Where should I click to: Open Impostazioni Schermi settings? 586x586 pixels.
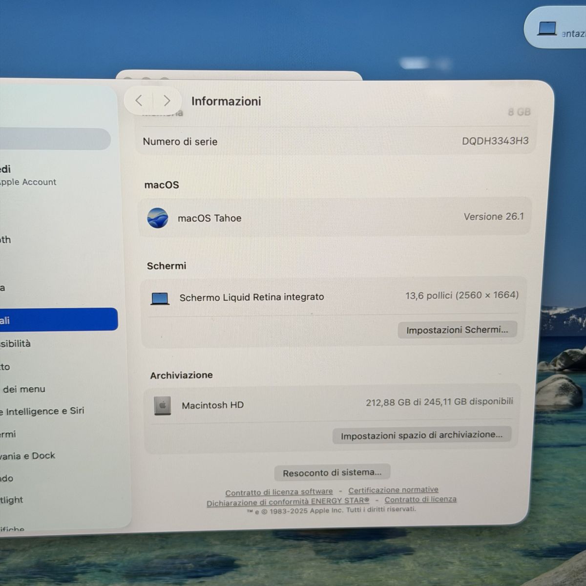457,330
